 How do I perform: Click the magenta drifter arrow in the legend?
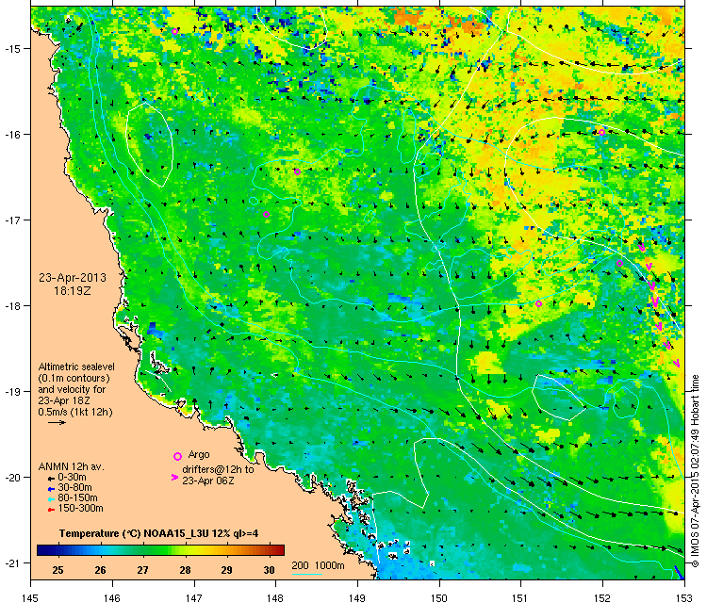point(174,478)
